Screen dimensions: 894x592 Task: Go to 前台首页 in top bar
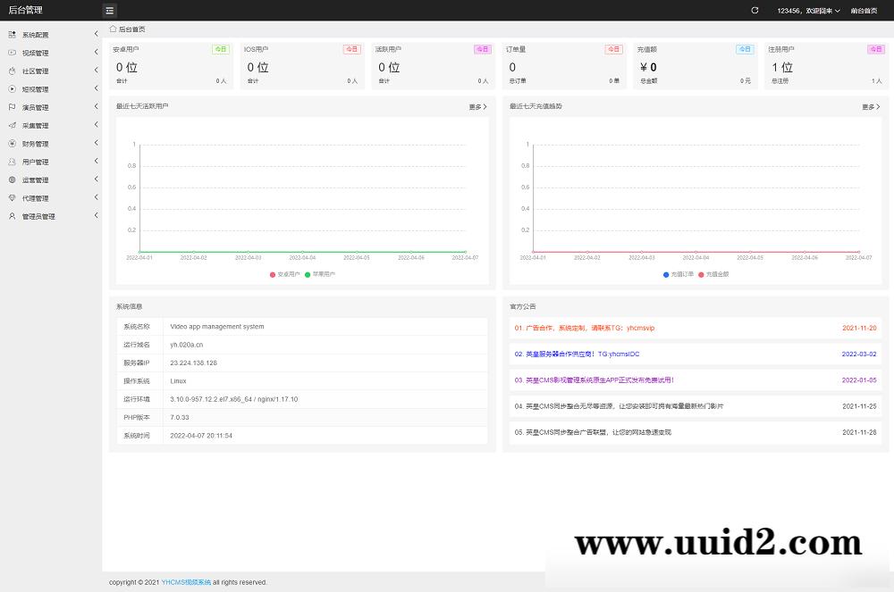[x=864, y=11]
